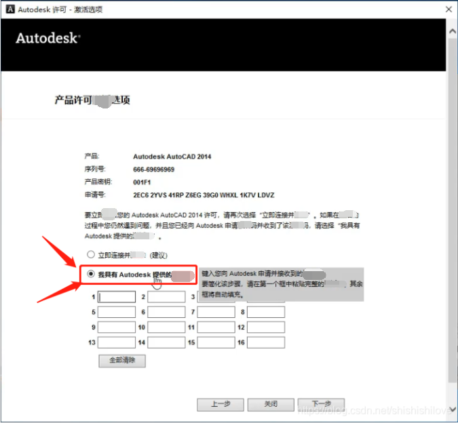Click the scrollbar up arrow
Viewport: 458px width, 423px height.
tap(453, 31)
